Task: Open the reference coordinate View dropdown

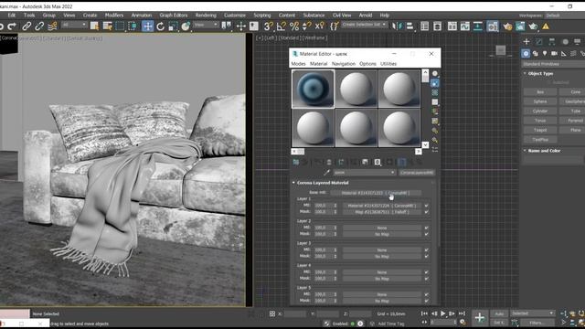Action: click(x=206, y=25)
